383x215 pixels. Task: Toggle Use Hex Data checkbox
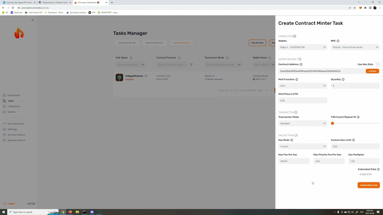pos(378,64)
